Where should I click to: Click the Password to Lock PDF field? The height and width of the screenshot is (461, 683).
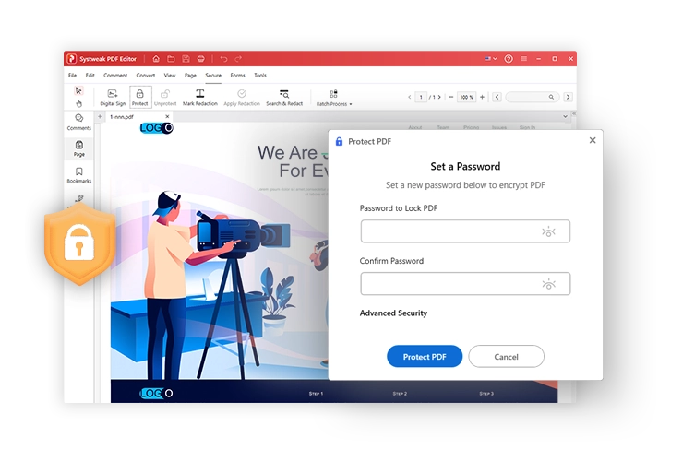465,231
